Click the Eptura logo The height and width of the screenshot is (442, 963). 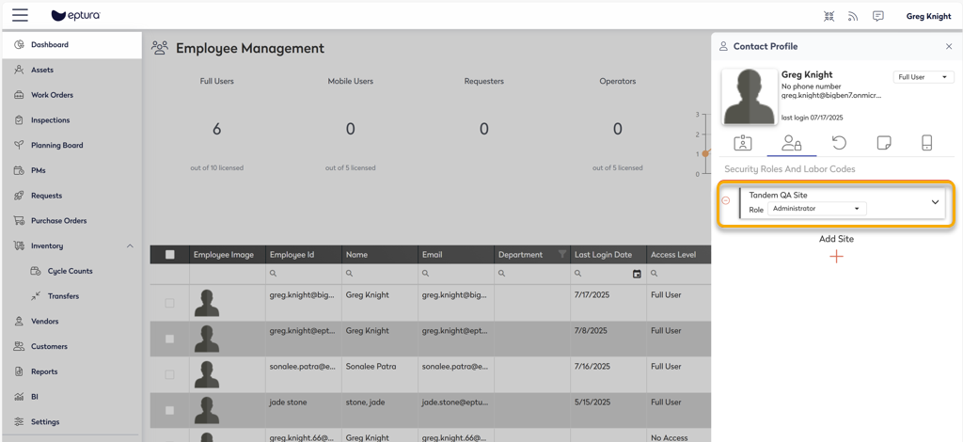(x=76, y=15)
